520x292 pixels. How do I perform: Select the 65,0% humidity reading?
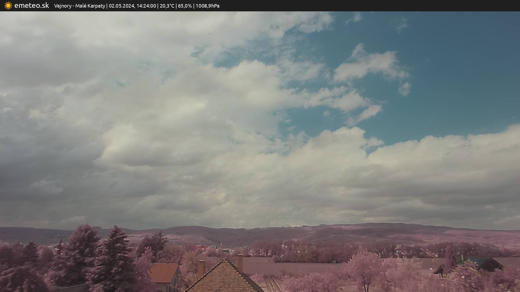coord(185,6)
